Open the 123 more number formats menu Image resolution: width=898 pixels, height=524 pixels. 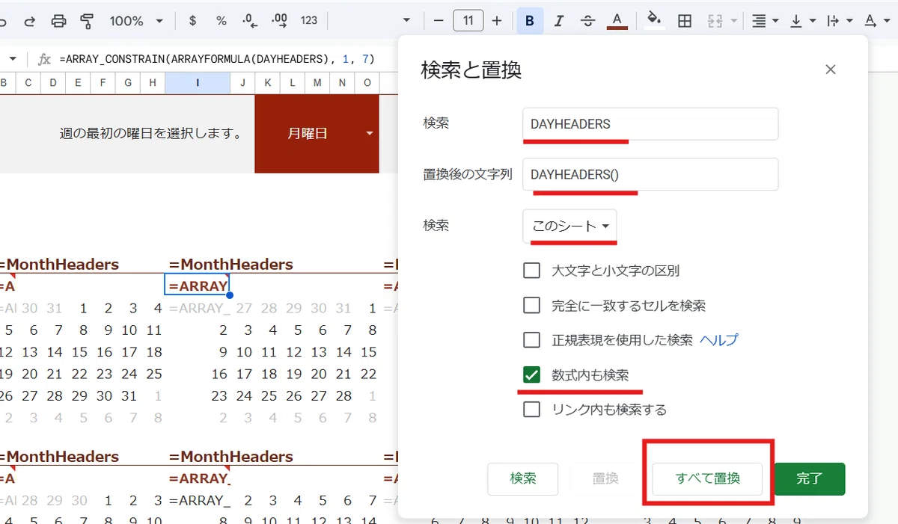pyautogui.click(x=309, y=21)
